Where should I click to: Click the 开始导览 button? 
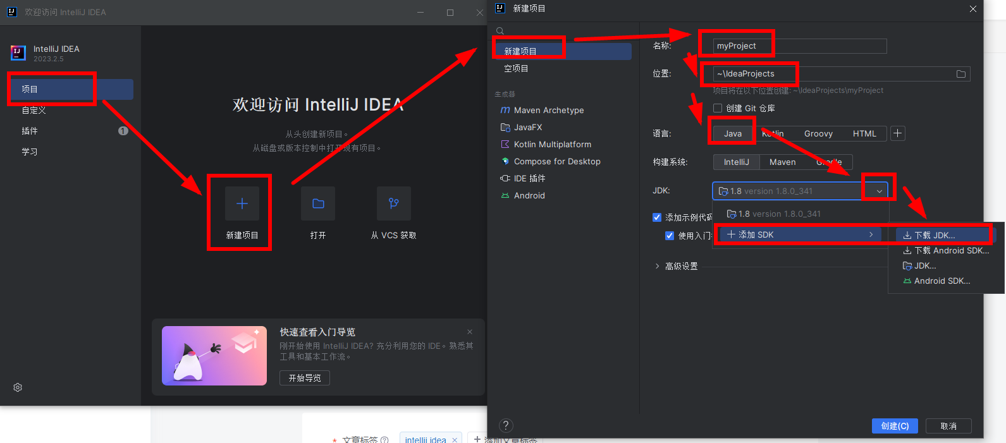pyautogui.click(x=305, y=378)
